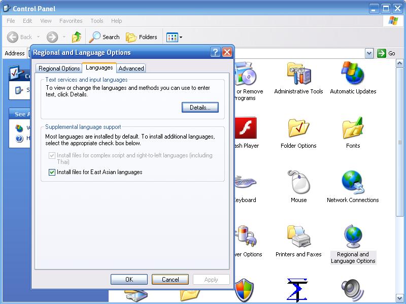The height and width of the screenshot is (304, 406).
Task: Open the Forward button history dropdown arrow
Action: [x=64, y=37]
